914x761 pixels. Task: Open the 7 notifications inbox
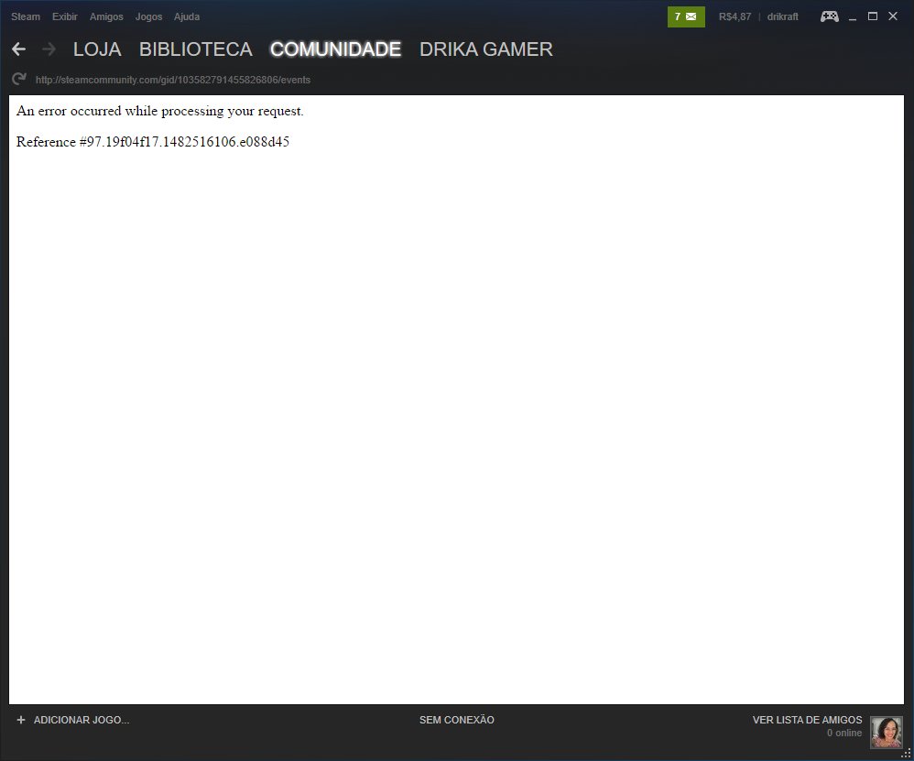tap(685, 16)
